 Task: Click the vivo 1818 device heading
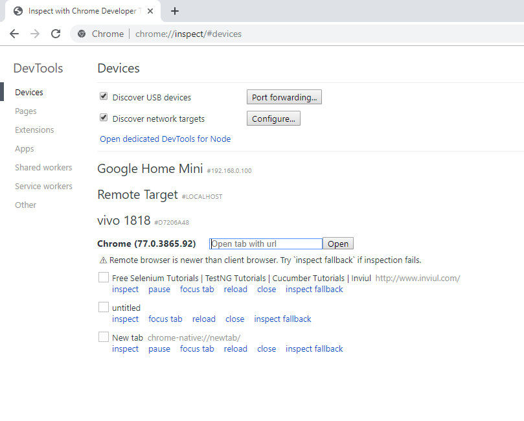point(124,220)
